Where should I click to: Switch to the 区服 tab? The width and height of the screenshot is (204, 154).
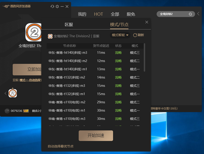pos(69,25)
